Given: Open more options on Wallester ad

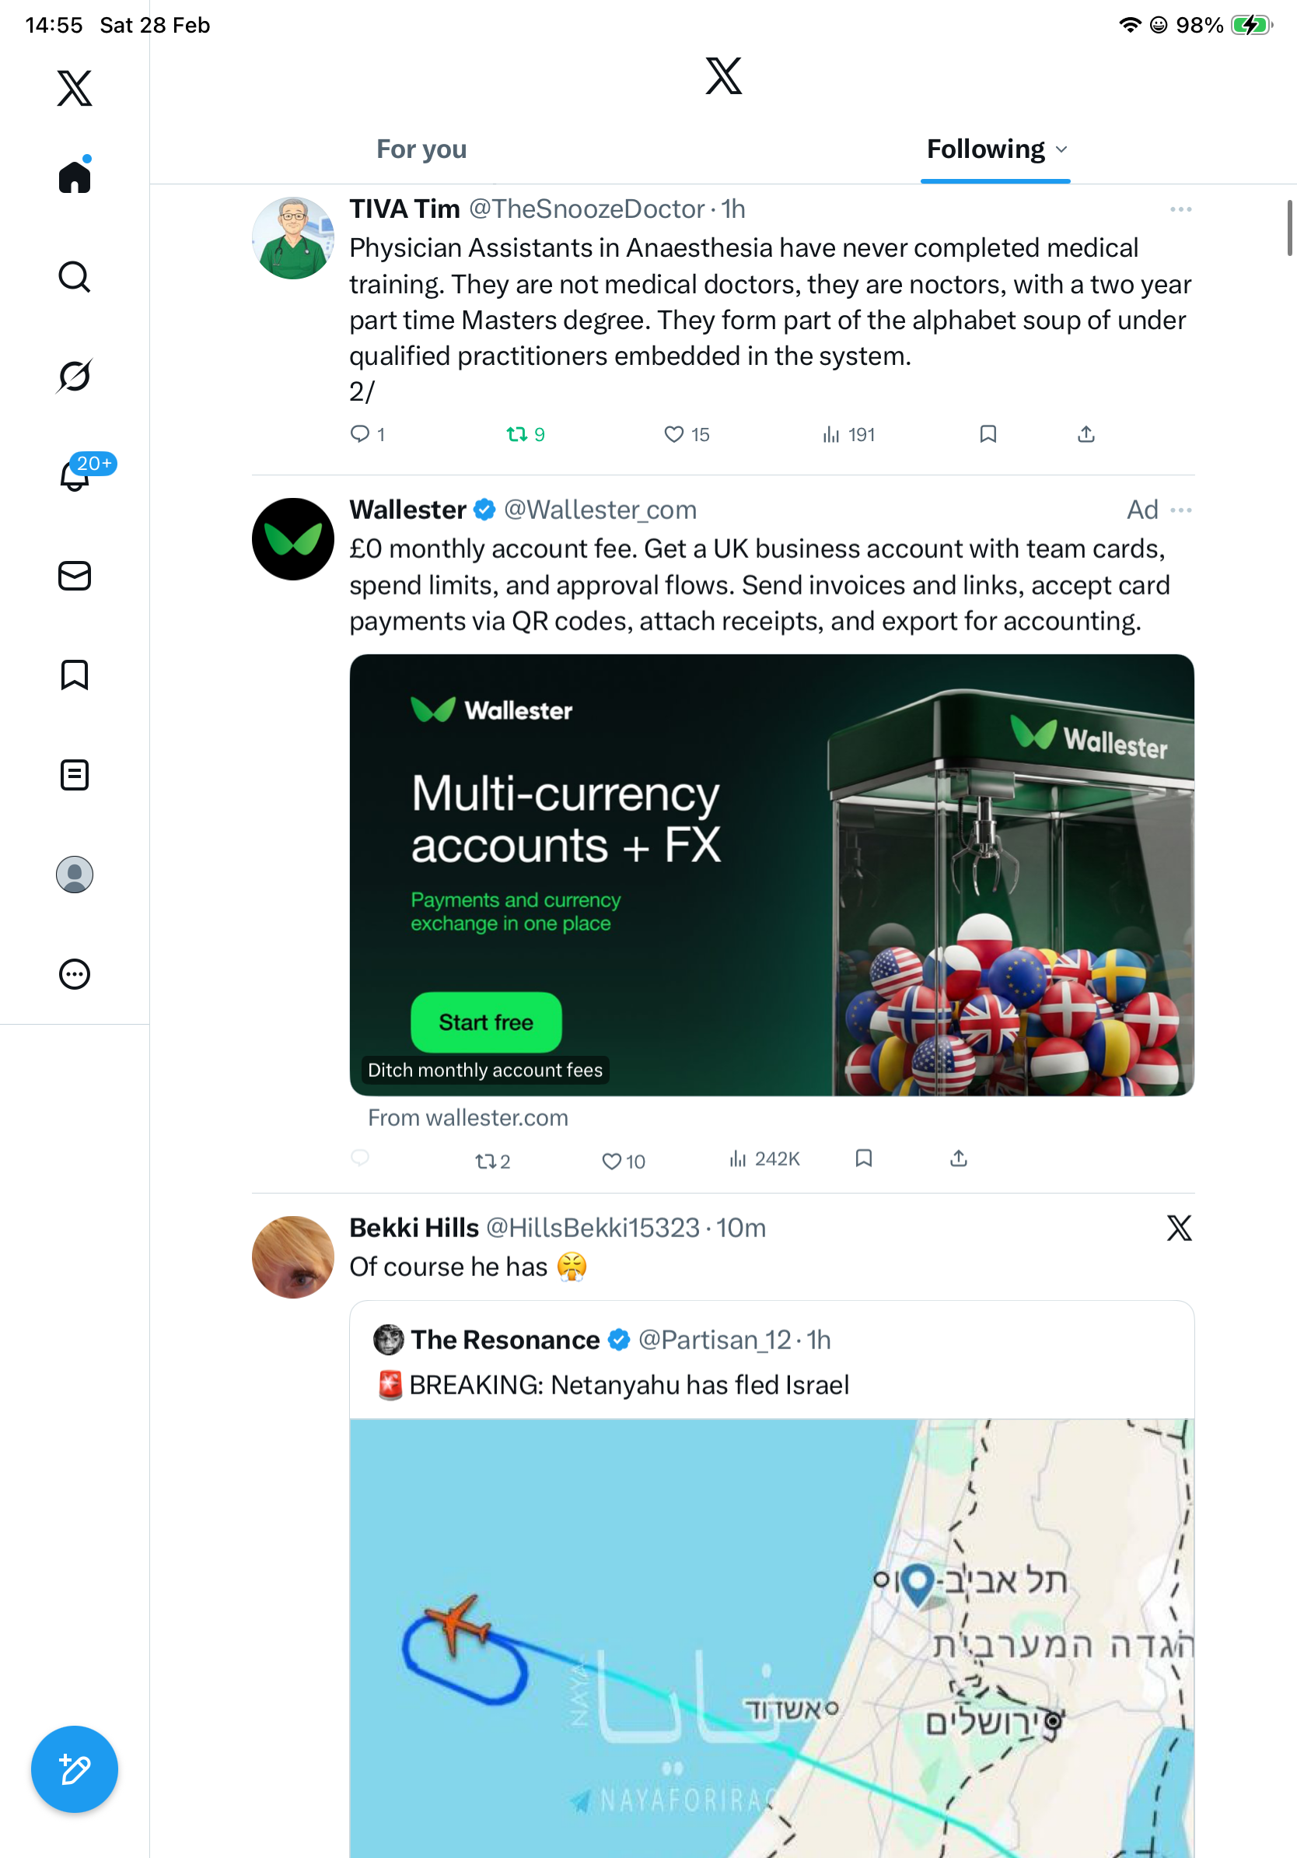Looking at the screenshot, I should (1180, 510).
